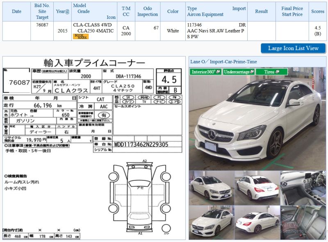Screen dimensions: 328x242
Task: Click the 66,196 km mileage on sheet
Action: tap(48, 105)
